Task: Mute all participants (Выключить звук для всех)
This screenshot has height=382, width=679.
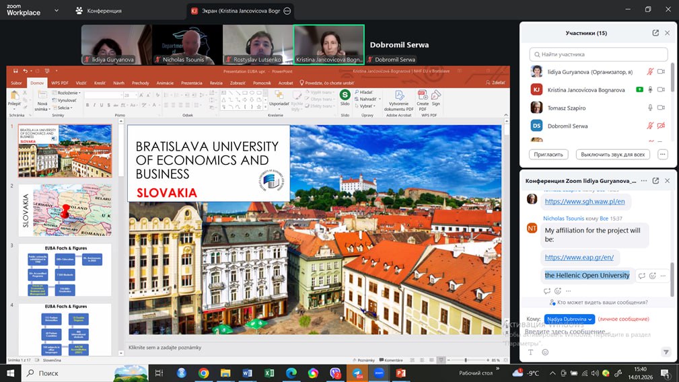Action: 612,154
